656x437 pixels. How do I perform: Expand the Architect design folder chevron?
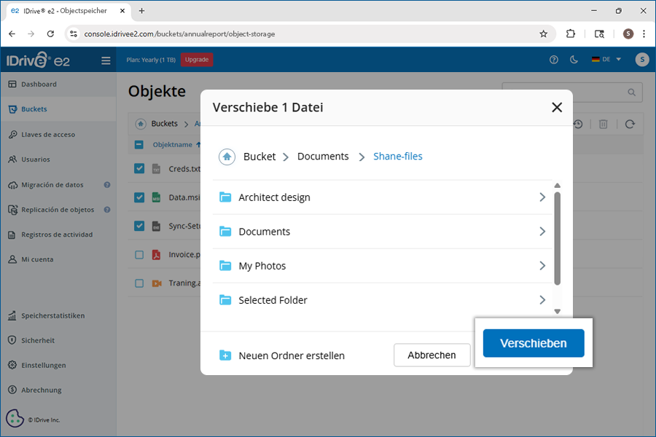[542, 197]
